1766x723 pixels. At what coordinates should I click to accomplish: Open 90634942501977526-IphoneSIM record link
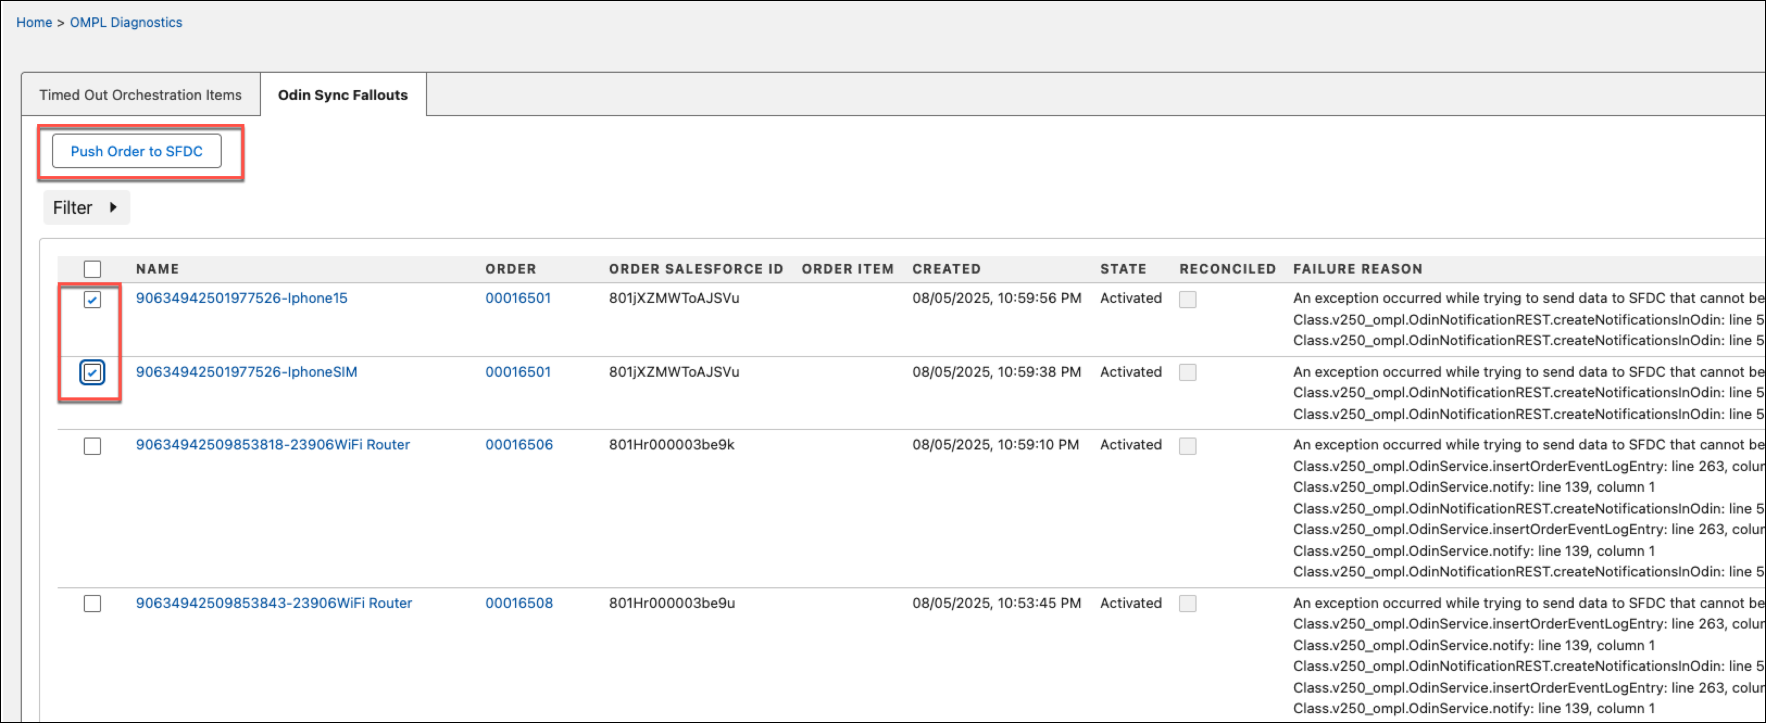246,372
